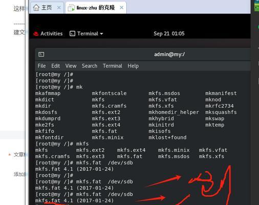The image size is (259, 205).
Task: Open the Activities overview
Action: [x=52, y=34]
